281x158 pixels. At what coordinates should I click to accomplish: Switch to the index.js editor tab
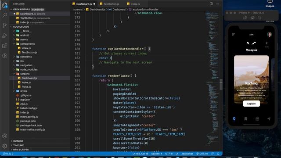pyautogui.click(x=135, y=4)
